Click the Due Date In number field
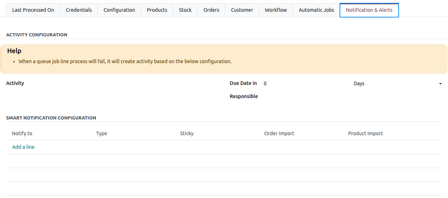 [x=306, y=83]
